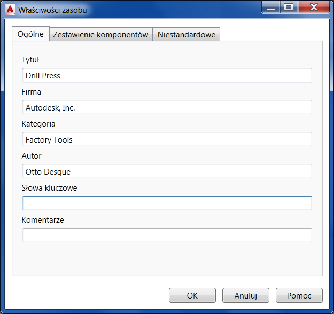
Task: Click the Tytuł label text
Action: (x=30, y=60)
